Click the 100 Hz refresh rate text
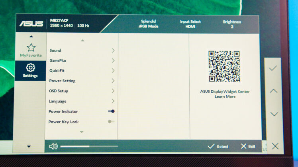Viewport: 298px width, 167px height. click(83, 25)
